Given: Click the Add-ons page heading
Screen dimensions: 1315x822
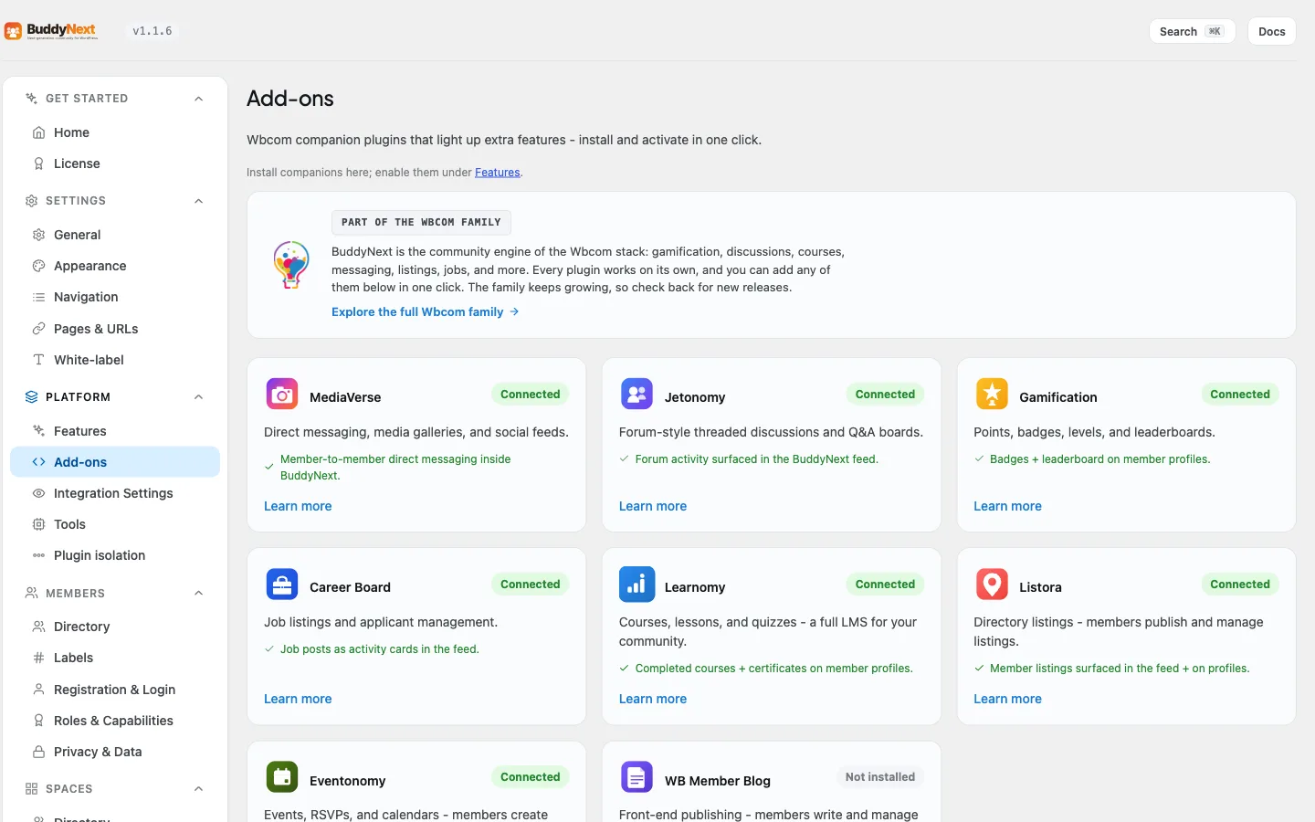Looking at the screenshot, I should [x=290, y=99].
